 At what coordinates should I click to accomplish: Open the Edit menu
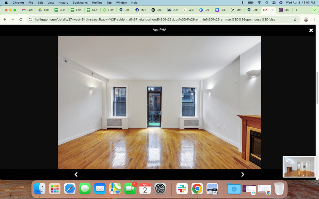click(x=40, y=2)
